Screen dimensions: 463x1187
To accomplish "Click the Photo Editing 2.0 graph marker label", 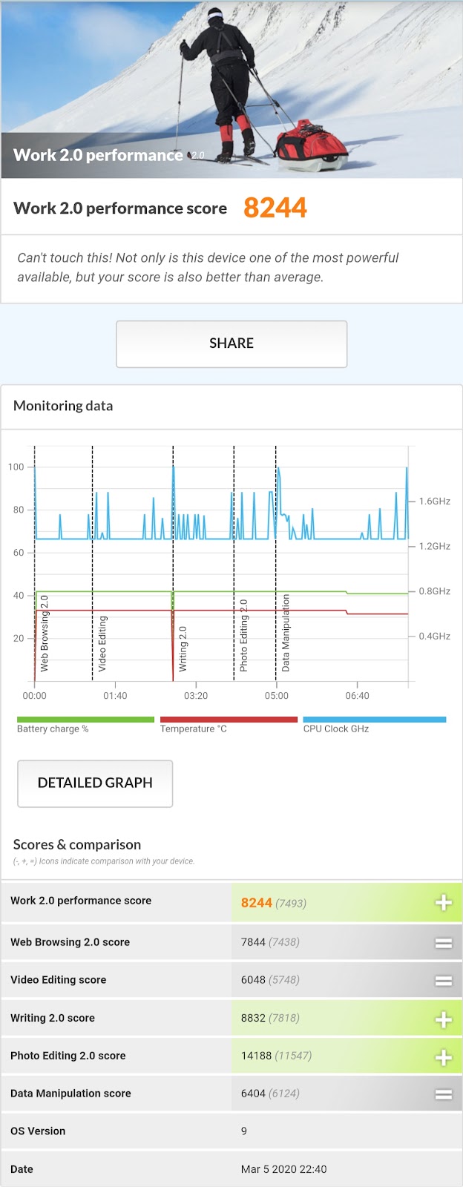I will (243, 636).
